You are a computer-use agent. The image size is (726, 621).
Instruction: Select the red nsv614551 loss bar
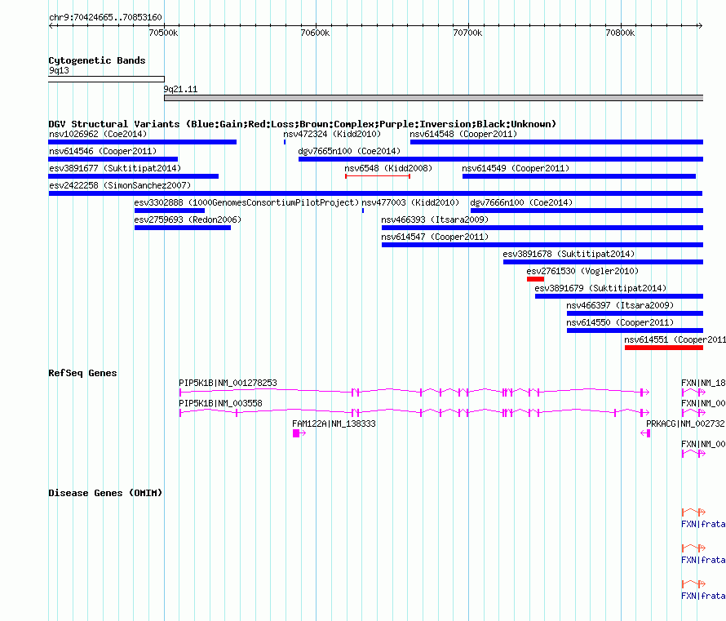[663, 348]
